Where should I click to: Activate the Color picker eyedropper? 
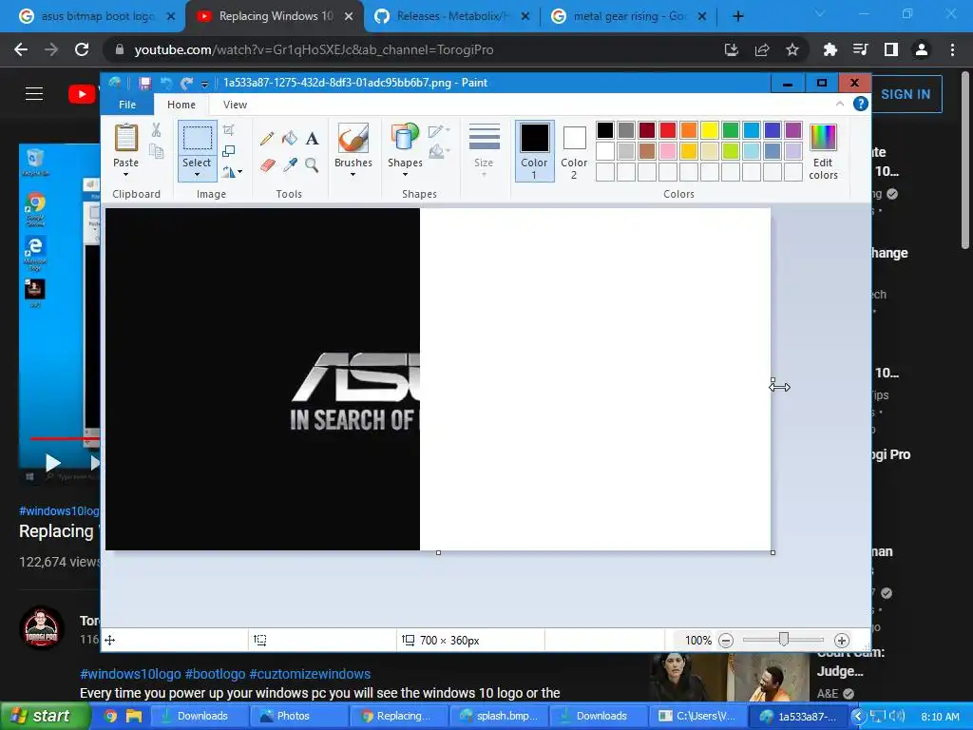coord(289,165)
